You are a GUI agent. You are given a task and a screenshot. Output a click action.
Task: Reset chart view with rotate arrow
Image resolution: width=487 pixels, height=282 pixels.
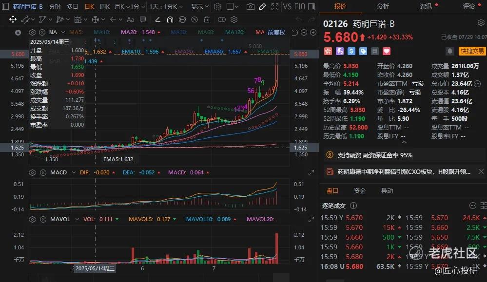(295, 32)
